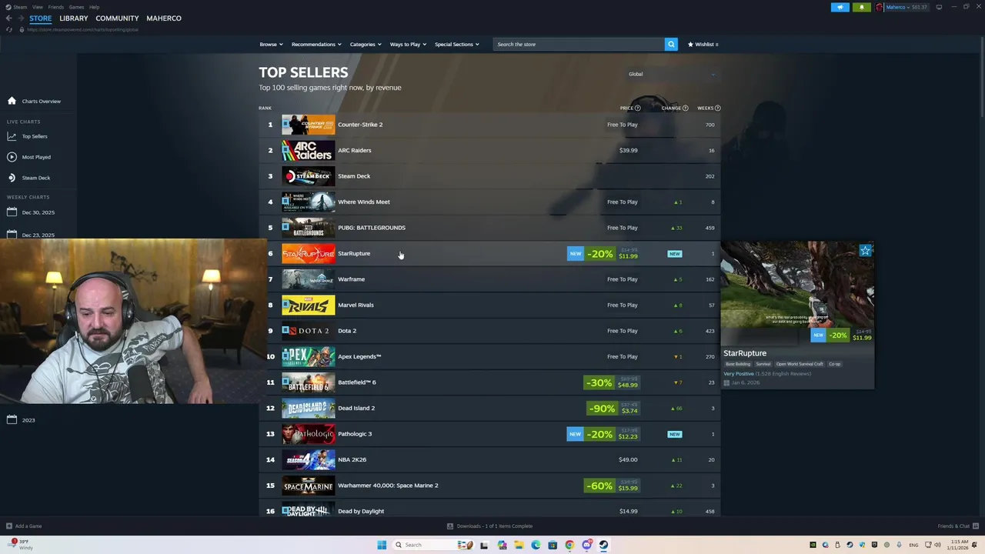Select Top Sellers in sidebar
The image size is (985, 554).
(x=35, y=136)
